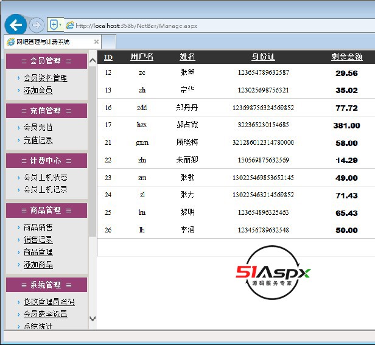Click the compatibility shield icon

pos(54,25)
